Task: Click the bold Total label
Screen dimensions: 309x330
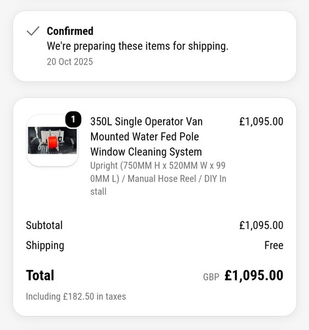Action: click(x=40, y=275)
